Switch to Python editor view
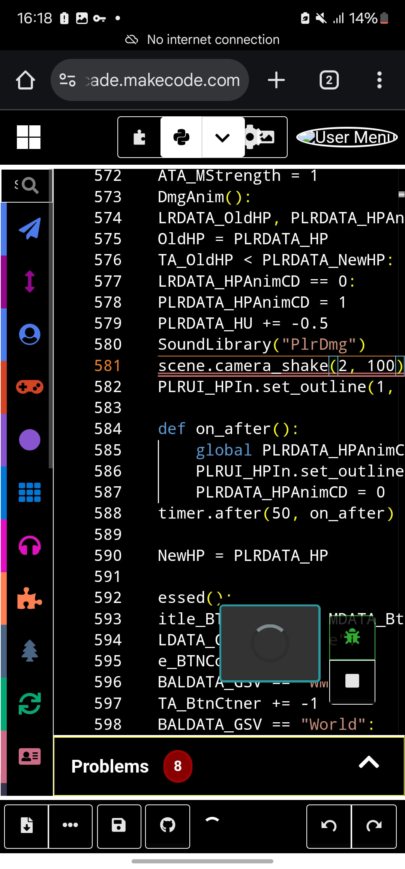This screenshot has width=405, height=869. (181, 137)
